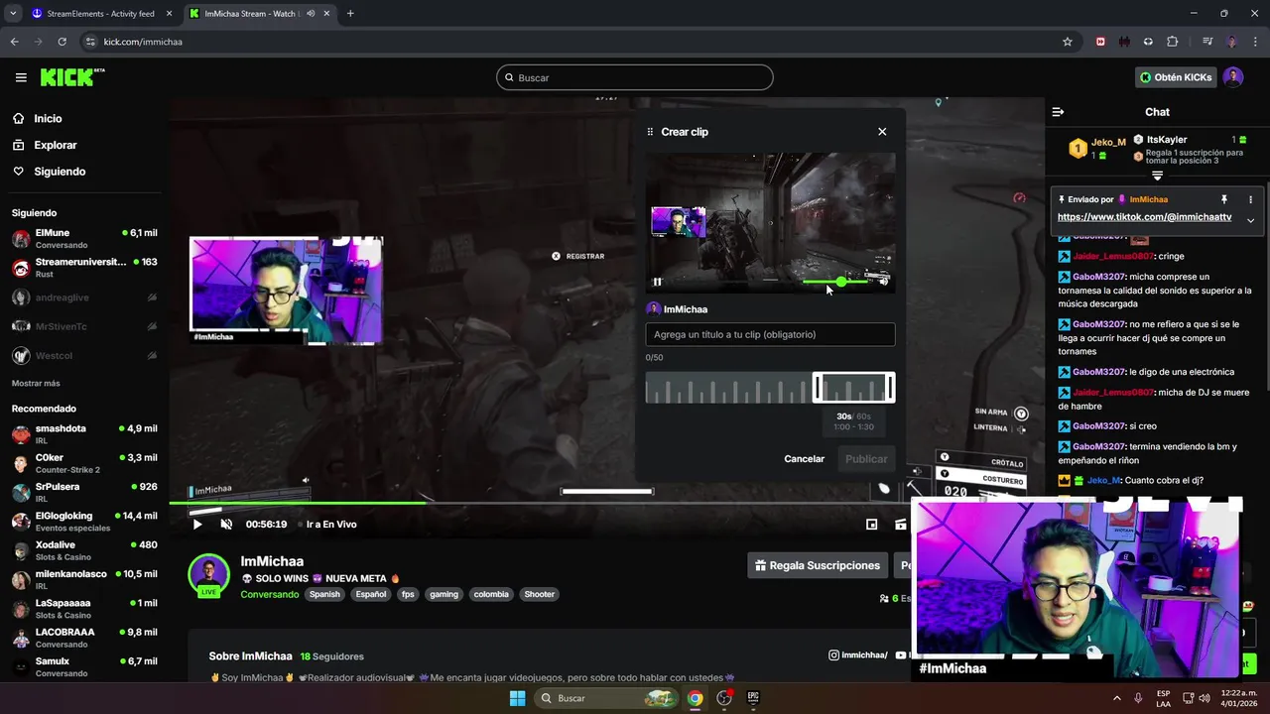
Task: Open the browser tab search dropdown
Action: click(x=13, y=14)
